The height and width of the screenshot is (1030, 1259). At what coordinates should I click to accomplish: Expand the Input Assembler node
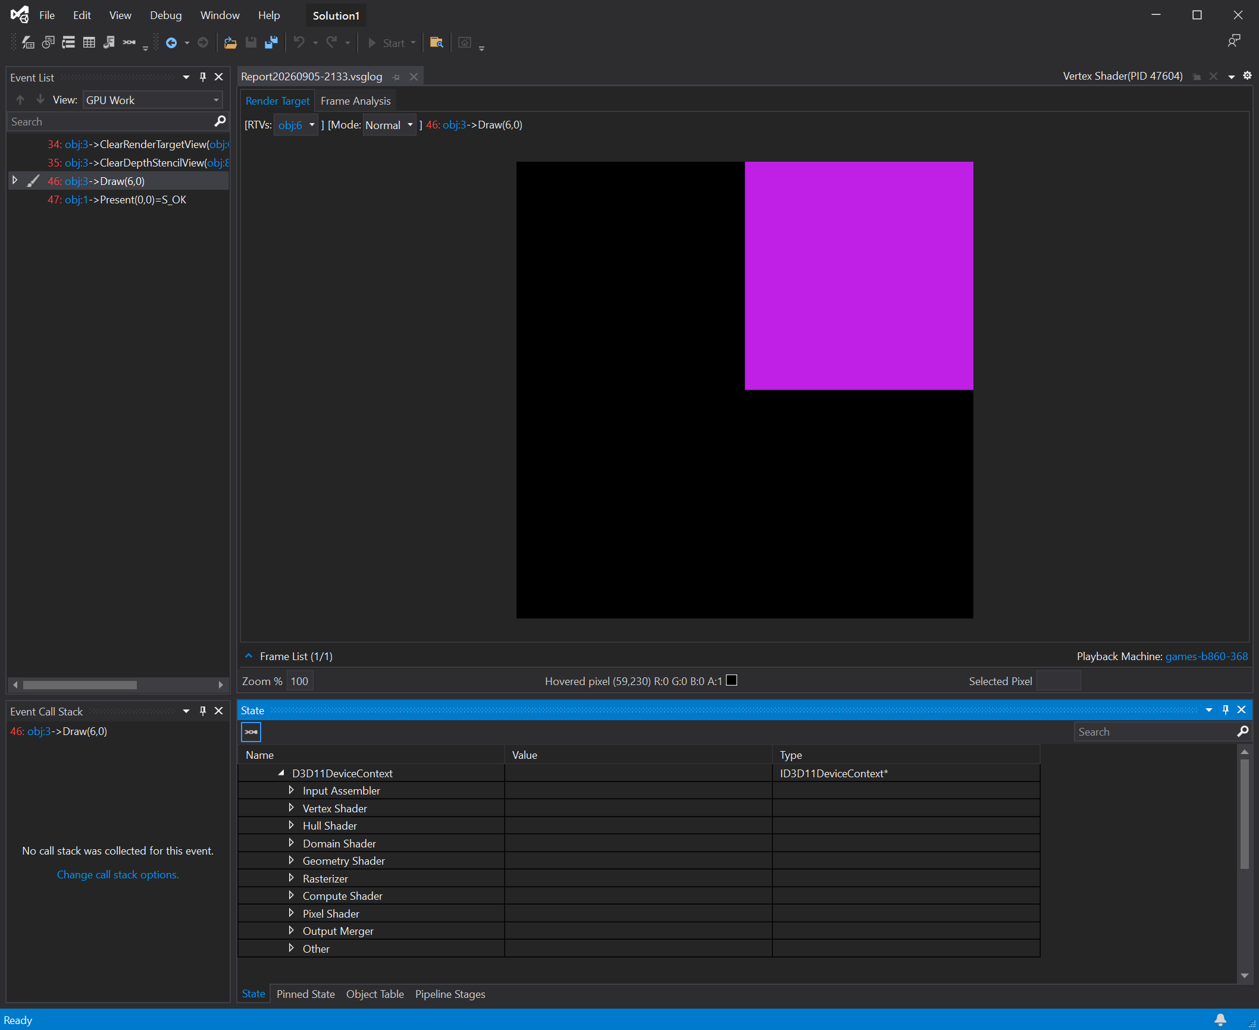pos(291,790)
